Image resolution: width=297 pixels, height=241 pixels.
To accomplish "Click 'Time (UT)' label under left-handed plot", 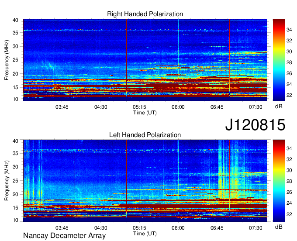I will click(145, 234).
